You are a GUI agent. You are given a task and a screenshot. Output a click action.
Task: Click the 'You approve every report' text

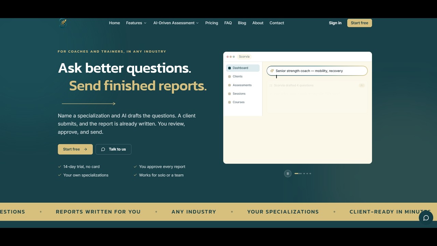(x=162, y=167)
